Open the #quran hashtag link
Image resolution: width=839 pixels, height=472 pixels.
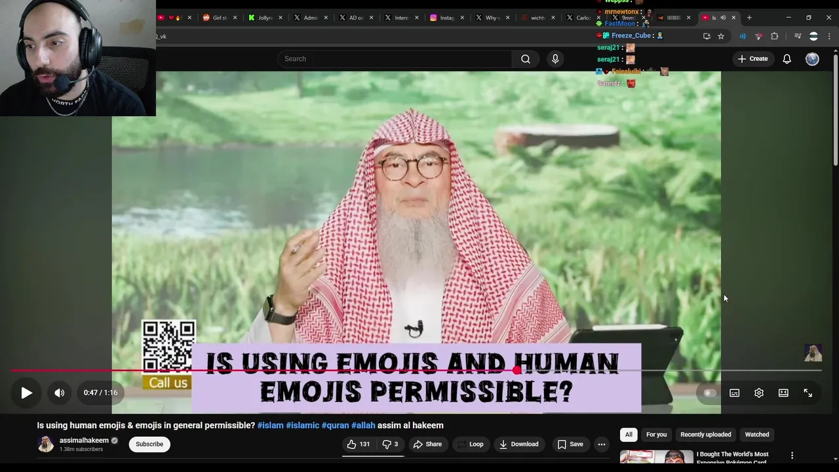pos(335,425)
